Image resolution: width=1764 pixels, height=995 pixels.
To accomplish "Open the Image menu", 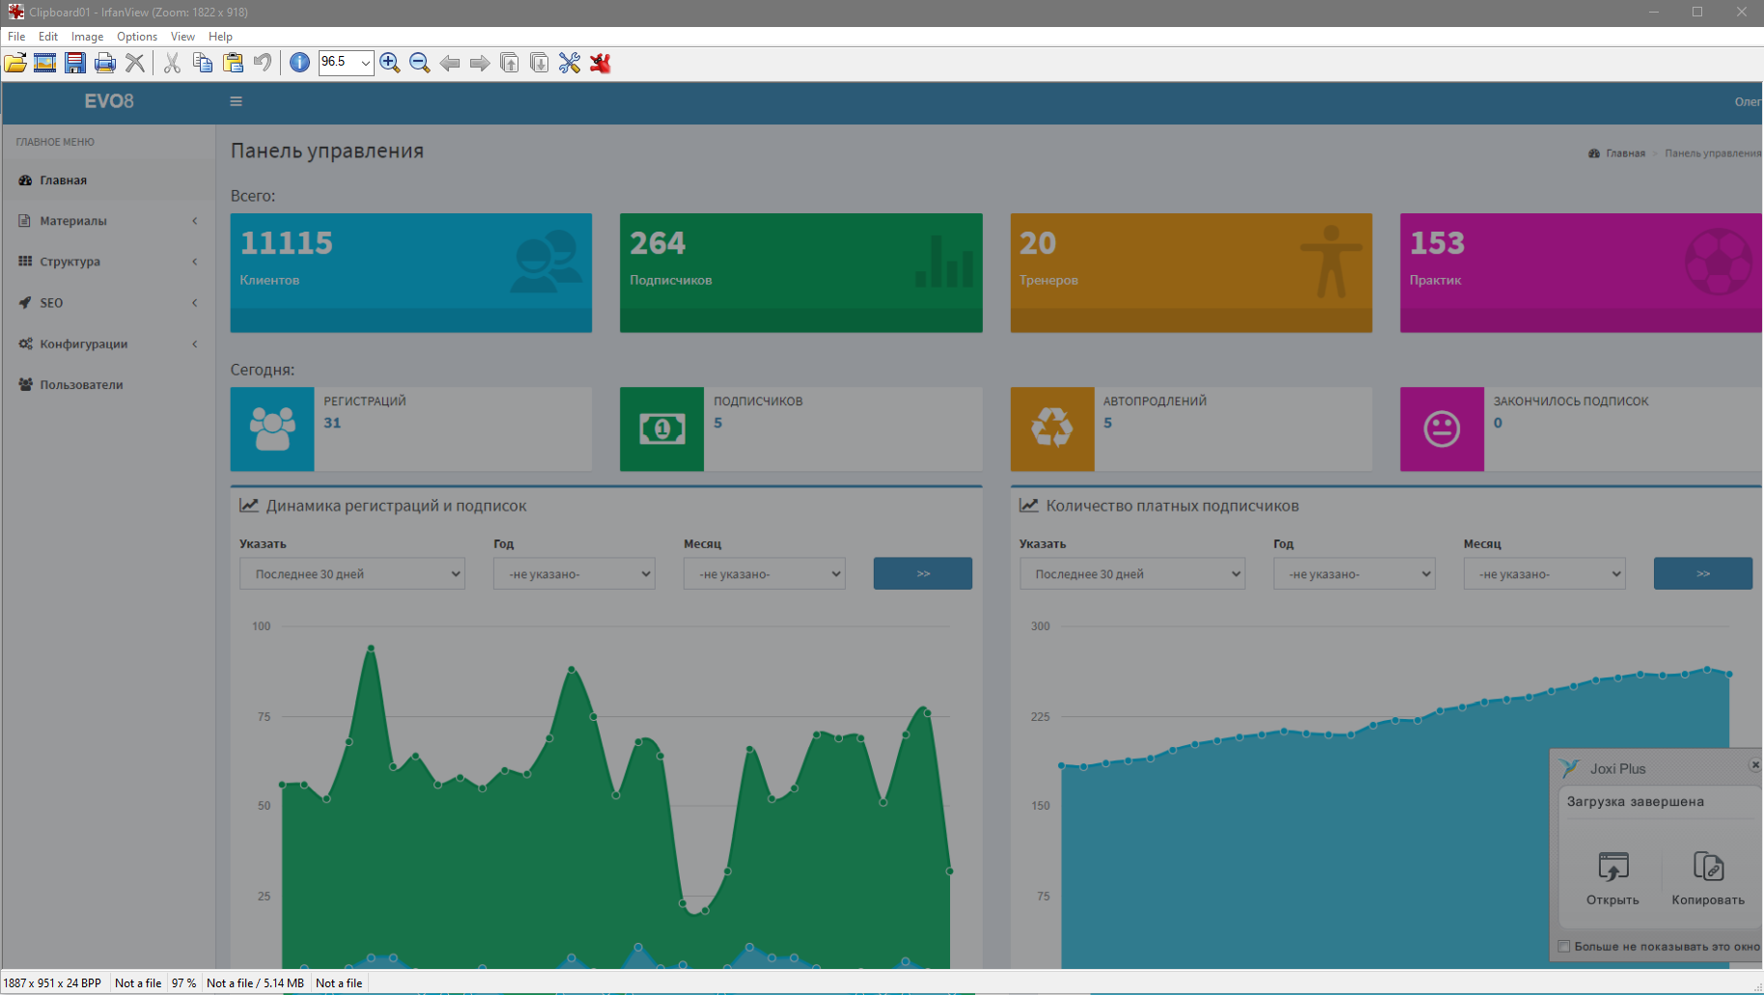I will [87, 37].
